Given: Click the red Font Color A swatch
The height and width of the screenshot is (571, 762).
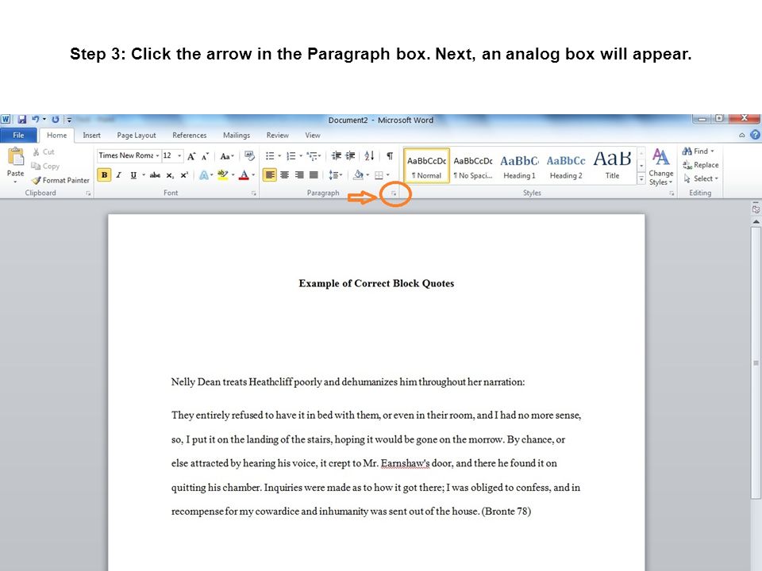Looking at the screenshot, I should click(x=244, y=174).
